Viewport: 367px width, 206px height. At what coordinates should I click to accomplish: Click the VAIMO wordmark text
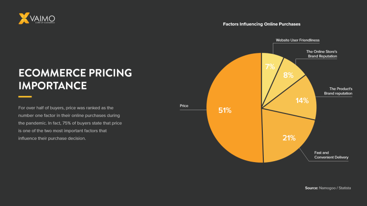pyautogui.click(x=43, y=19)
